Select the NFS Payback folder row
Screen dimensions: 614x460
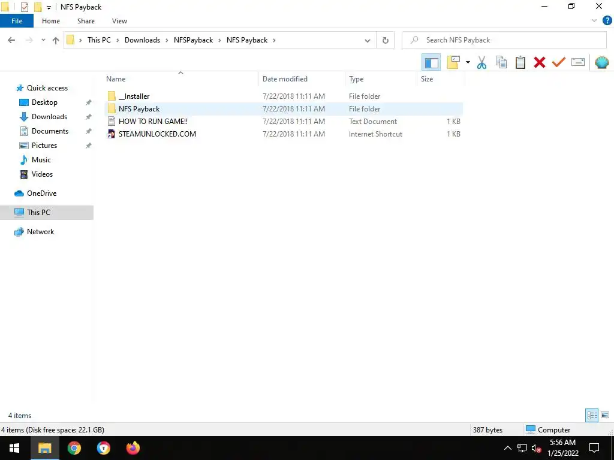click(x=284, y=109)
